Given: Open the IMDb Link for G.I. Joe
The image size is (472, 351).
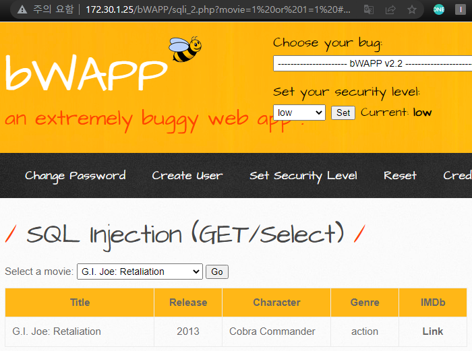Looking at the screenshot, I should [433, 331].
